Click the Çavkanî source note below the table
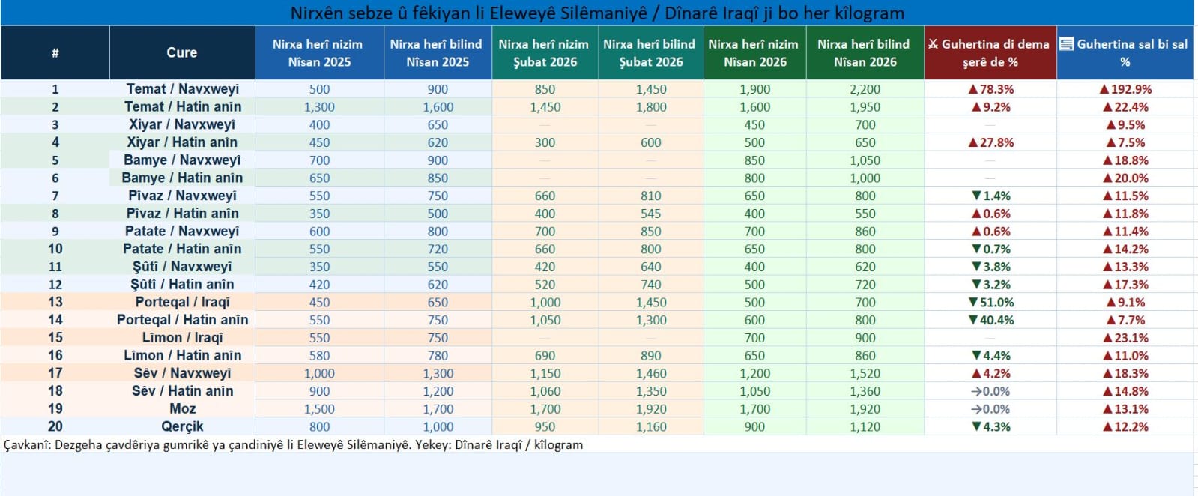The height and width of the screenshot is (496, 1198). (x=293, y=444)
